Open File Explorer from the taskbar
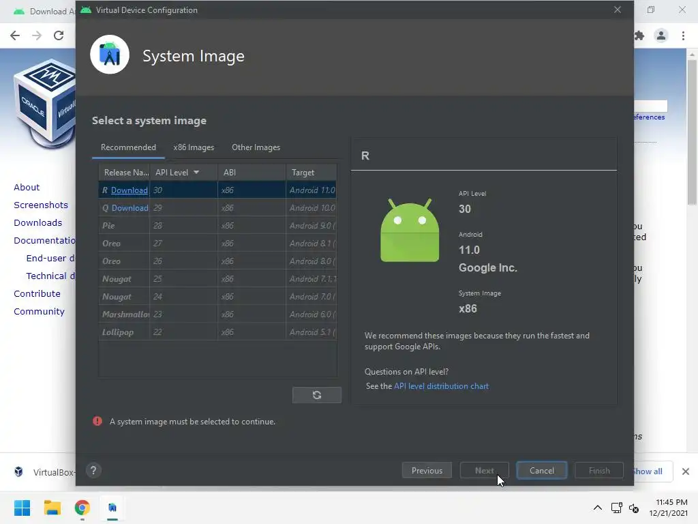The image size is (698, 524). [52, 508]
